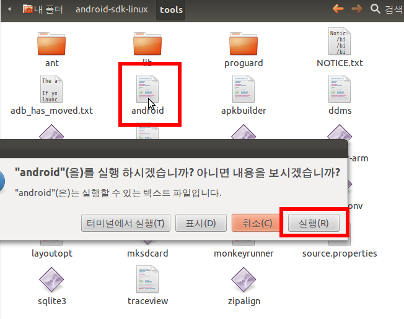
Task: Click the 취소(C) cancel button
Action: [257, 223]
